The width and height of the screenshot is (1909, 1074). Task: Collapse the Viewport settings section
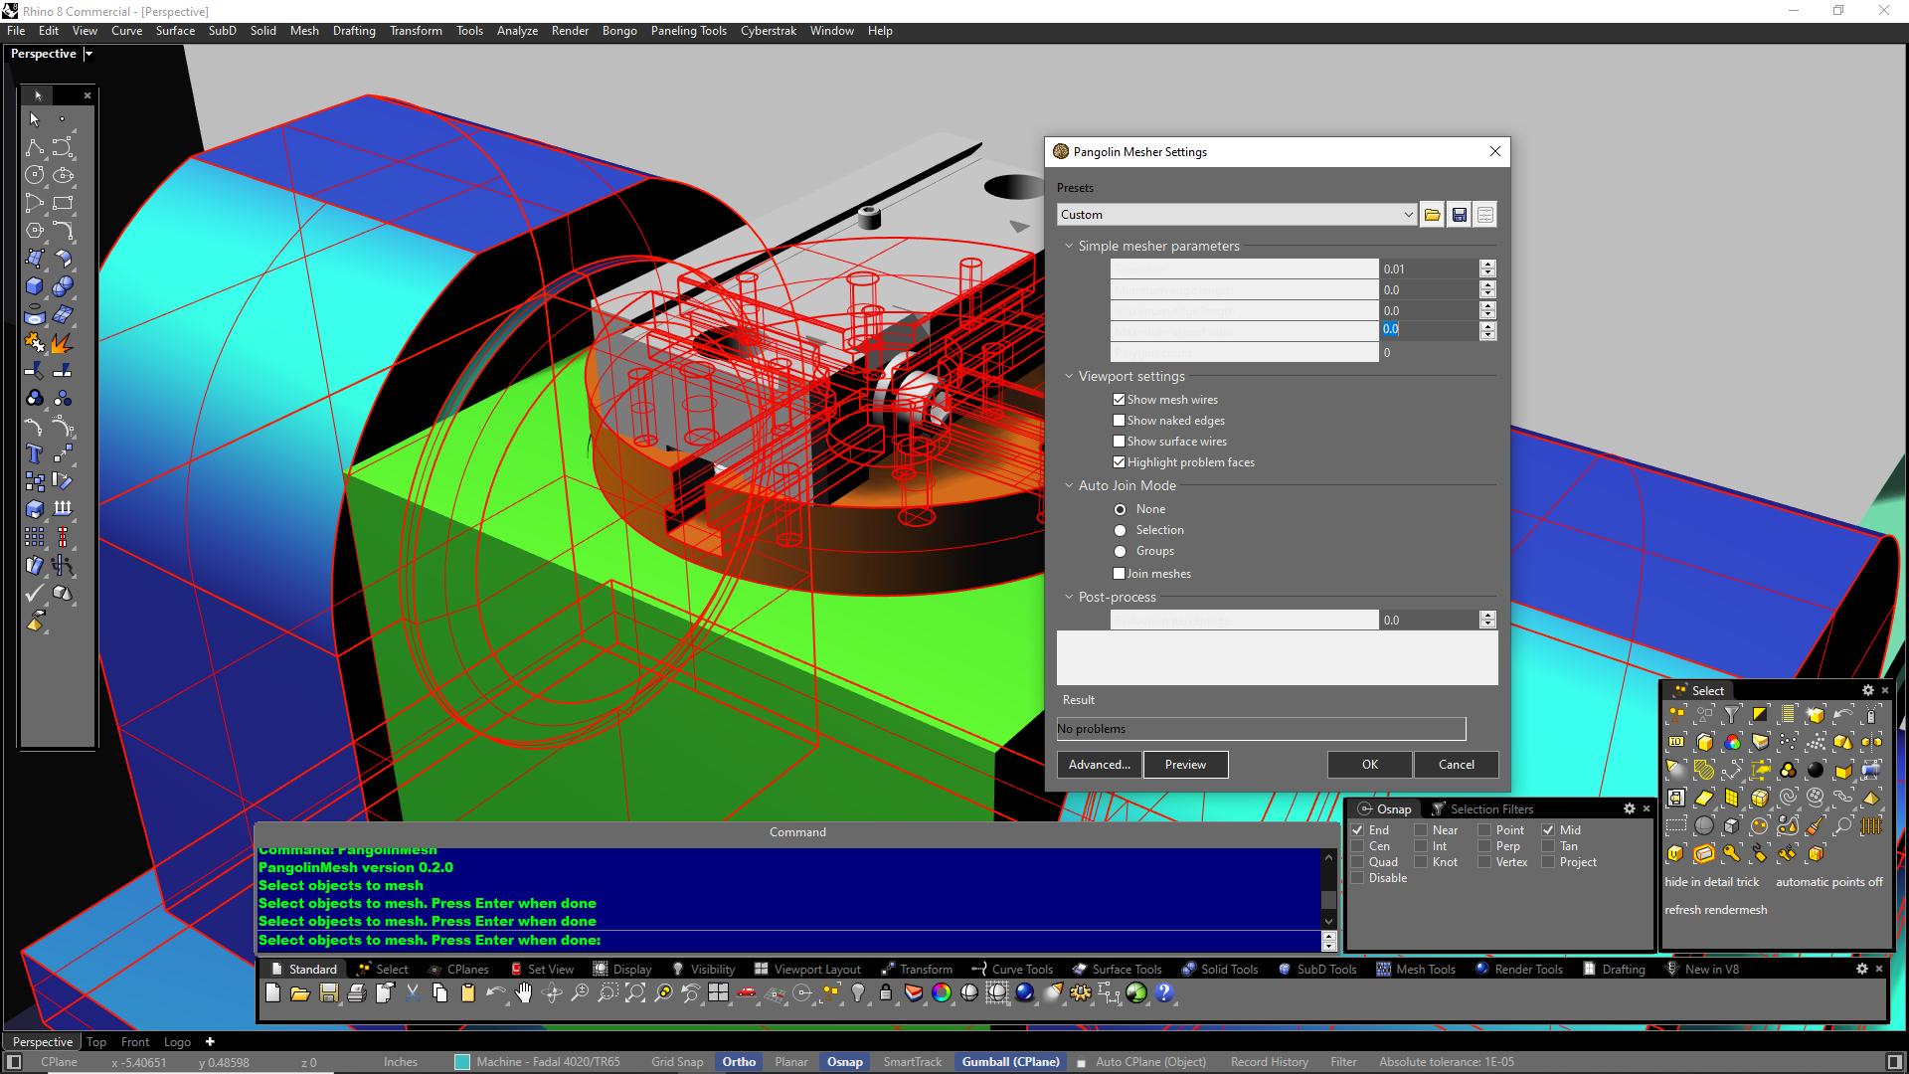coord(1069,377)
